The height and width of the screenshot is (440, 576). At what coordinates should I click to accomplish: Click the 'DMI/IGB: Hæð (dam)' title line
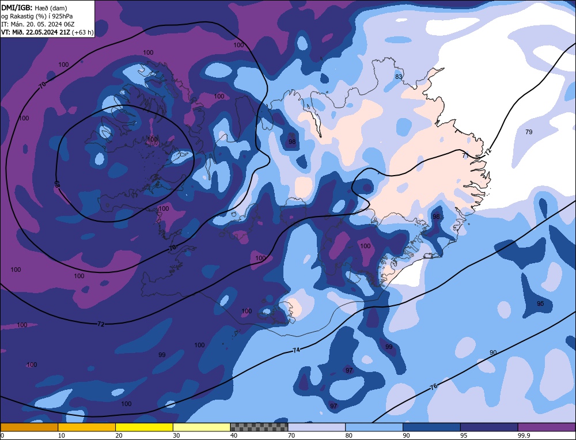(34, 7)
